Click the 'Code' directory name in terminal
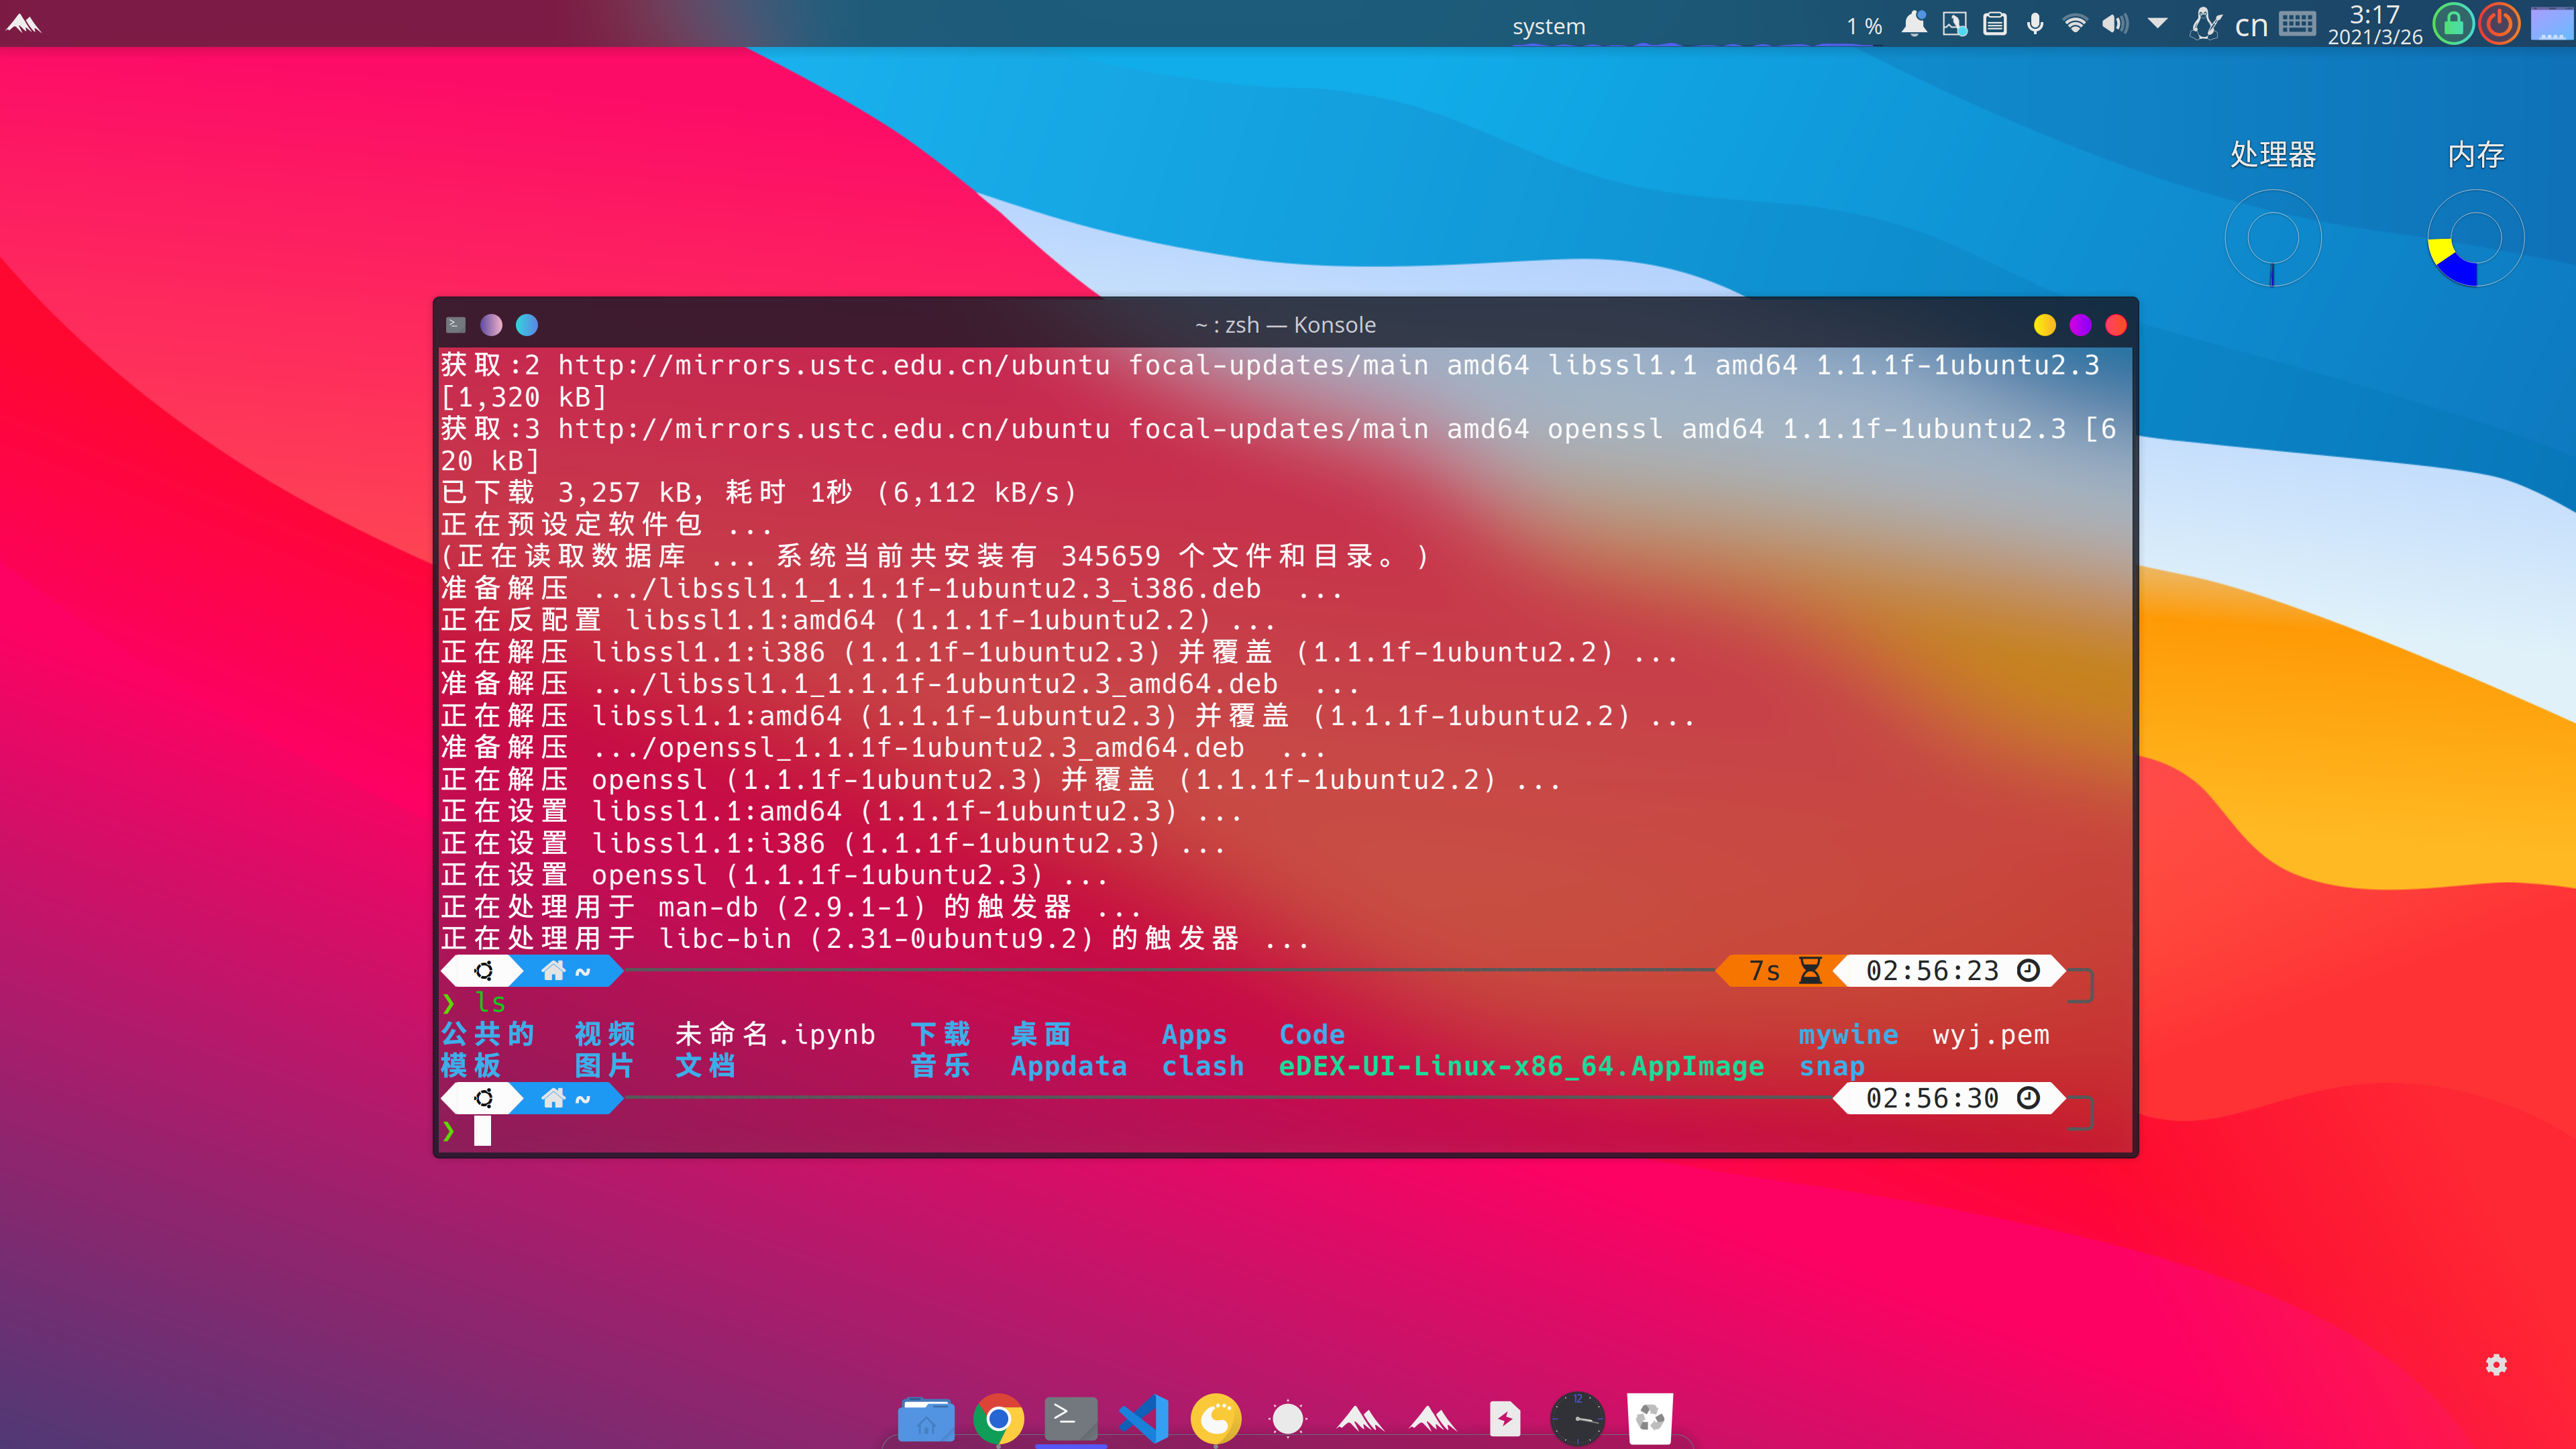The image size is (2576, 1449). click(x=1312, y=1034)
